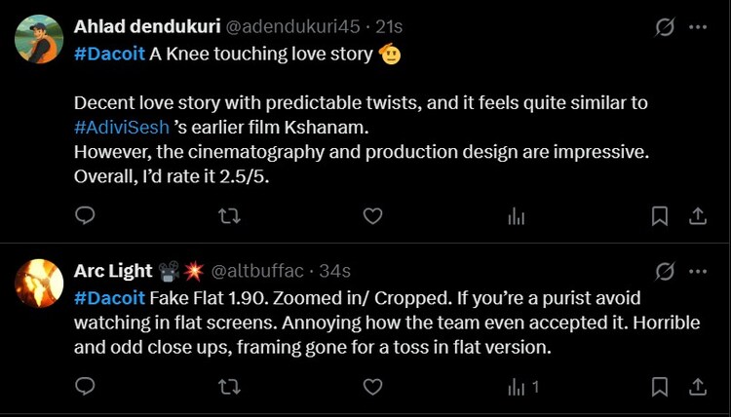
Task: Reply to Ahlad dendukuri's Dacoit review
Action: [x=85, y=216]
